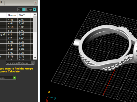Select the 5.07 grams cell
This screenshot has width=137, height=102.
click(x=12, y=53)
